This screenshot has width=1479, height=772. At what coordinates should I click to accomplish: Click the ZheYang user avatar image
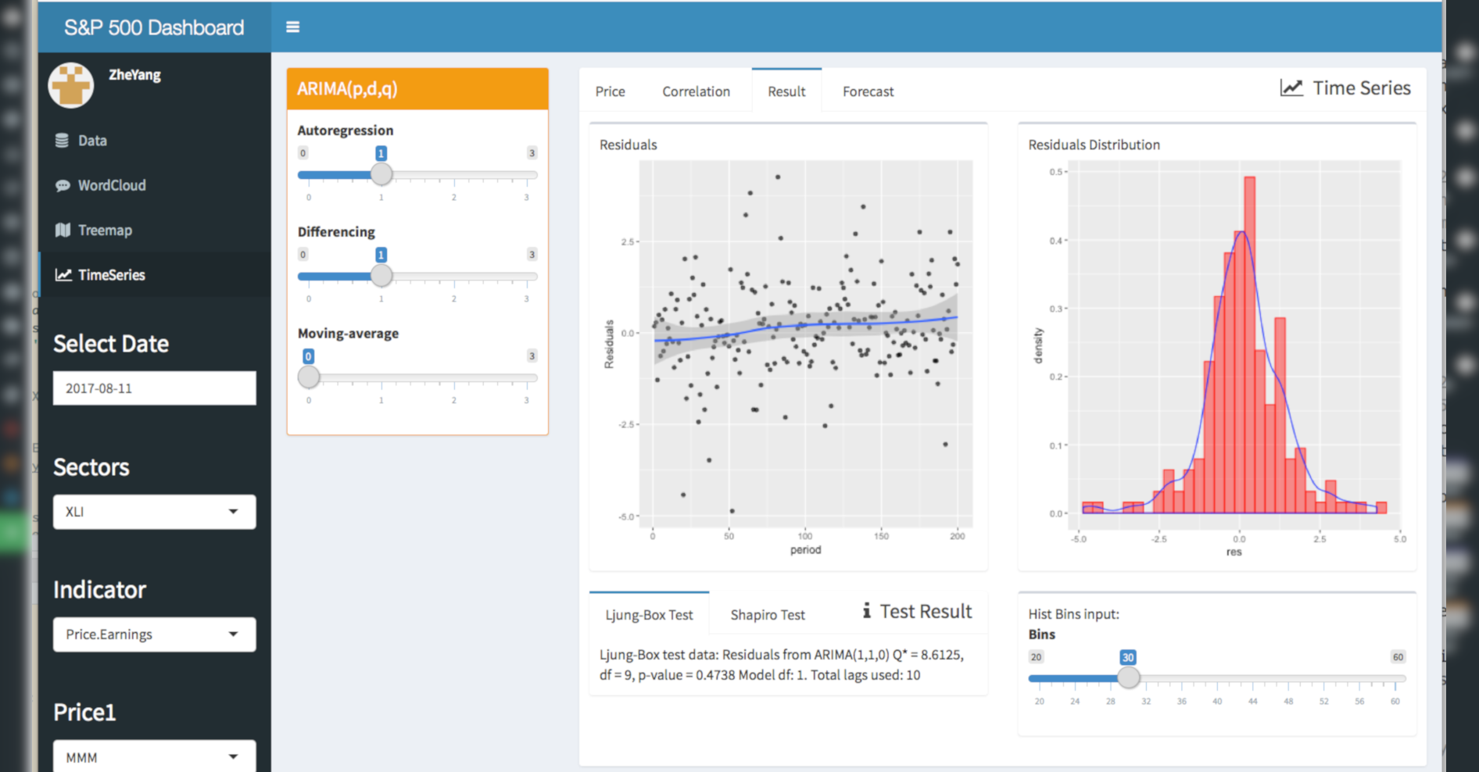click(x=71, y=85)
